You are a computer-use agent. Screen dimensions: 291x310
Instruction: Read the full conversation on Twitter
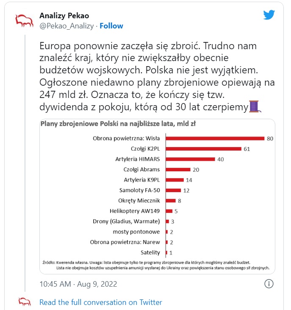click(x=101, y=302)
